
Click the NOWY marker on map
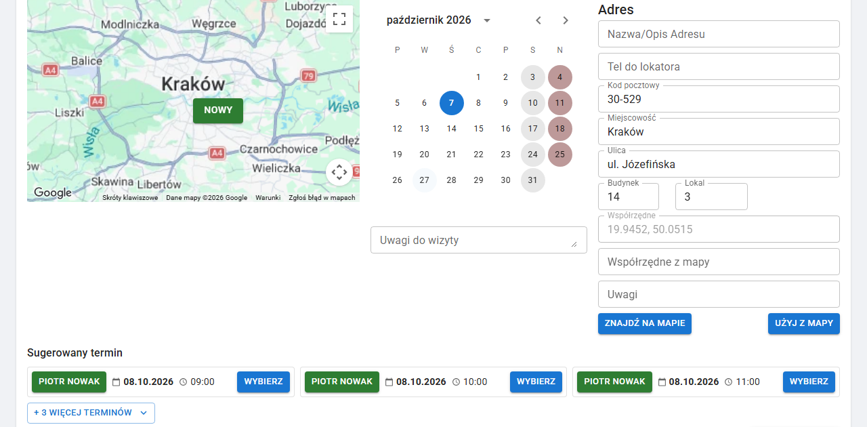click(x=218, y=110)
